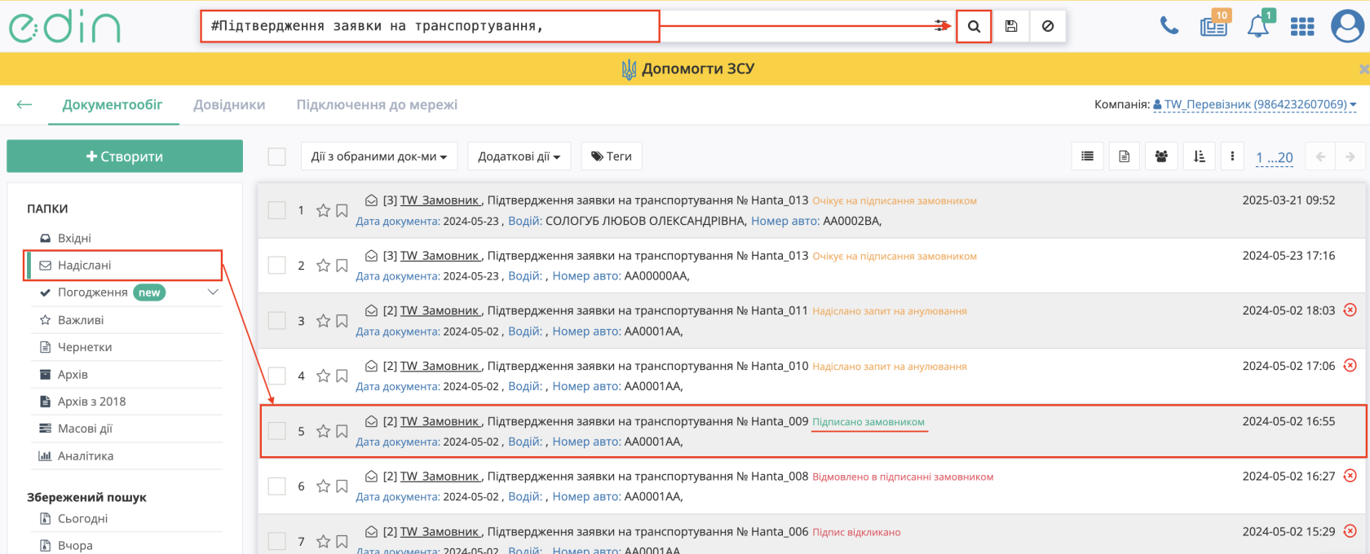Screen dimensions: 1370x554
Task: Open the news icon with badge 10
Action: click(x=1213, y=26)
